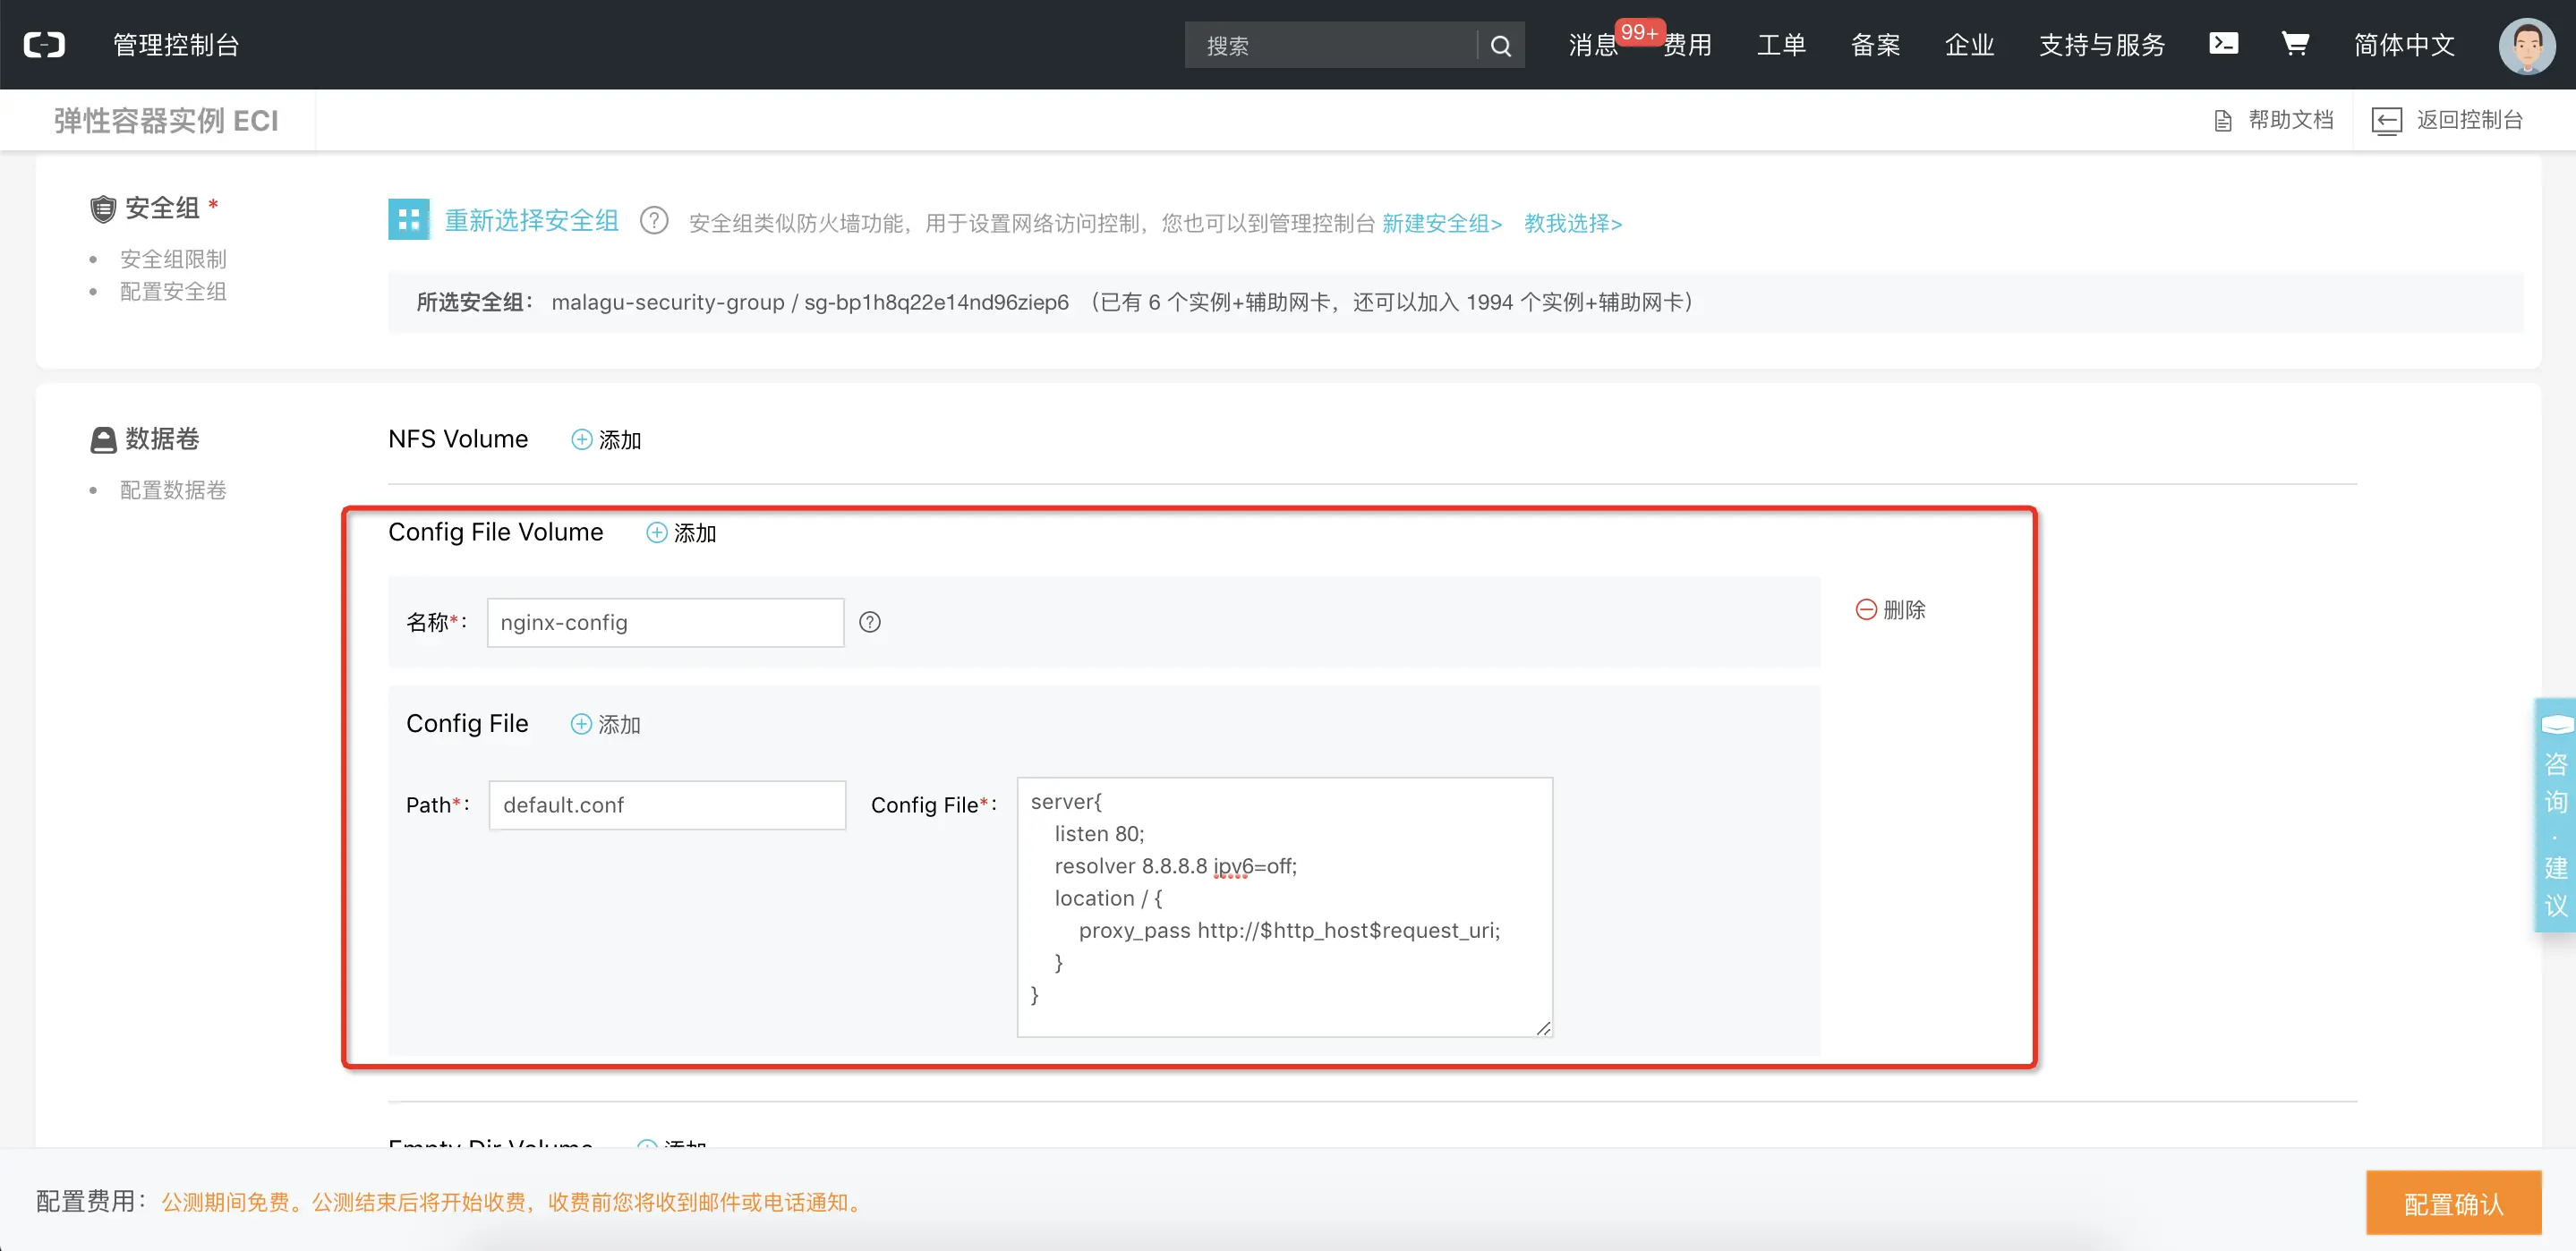Add a new NFS Volume

click(606, 440)
